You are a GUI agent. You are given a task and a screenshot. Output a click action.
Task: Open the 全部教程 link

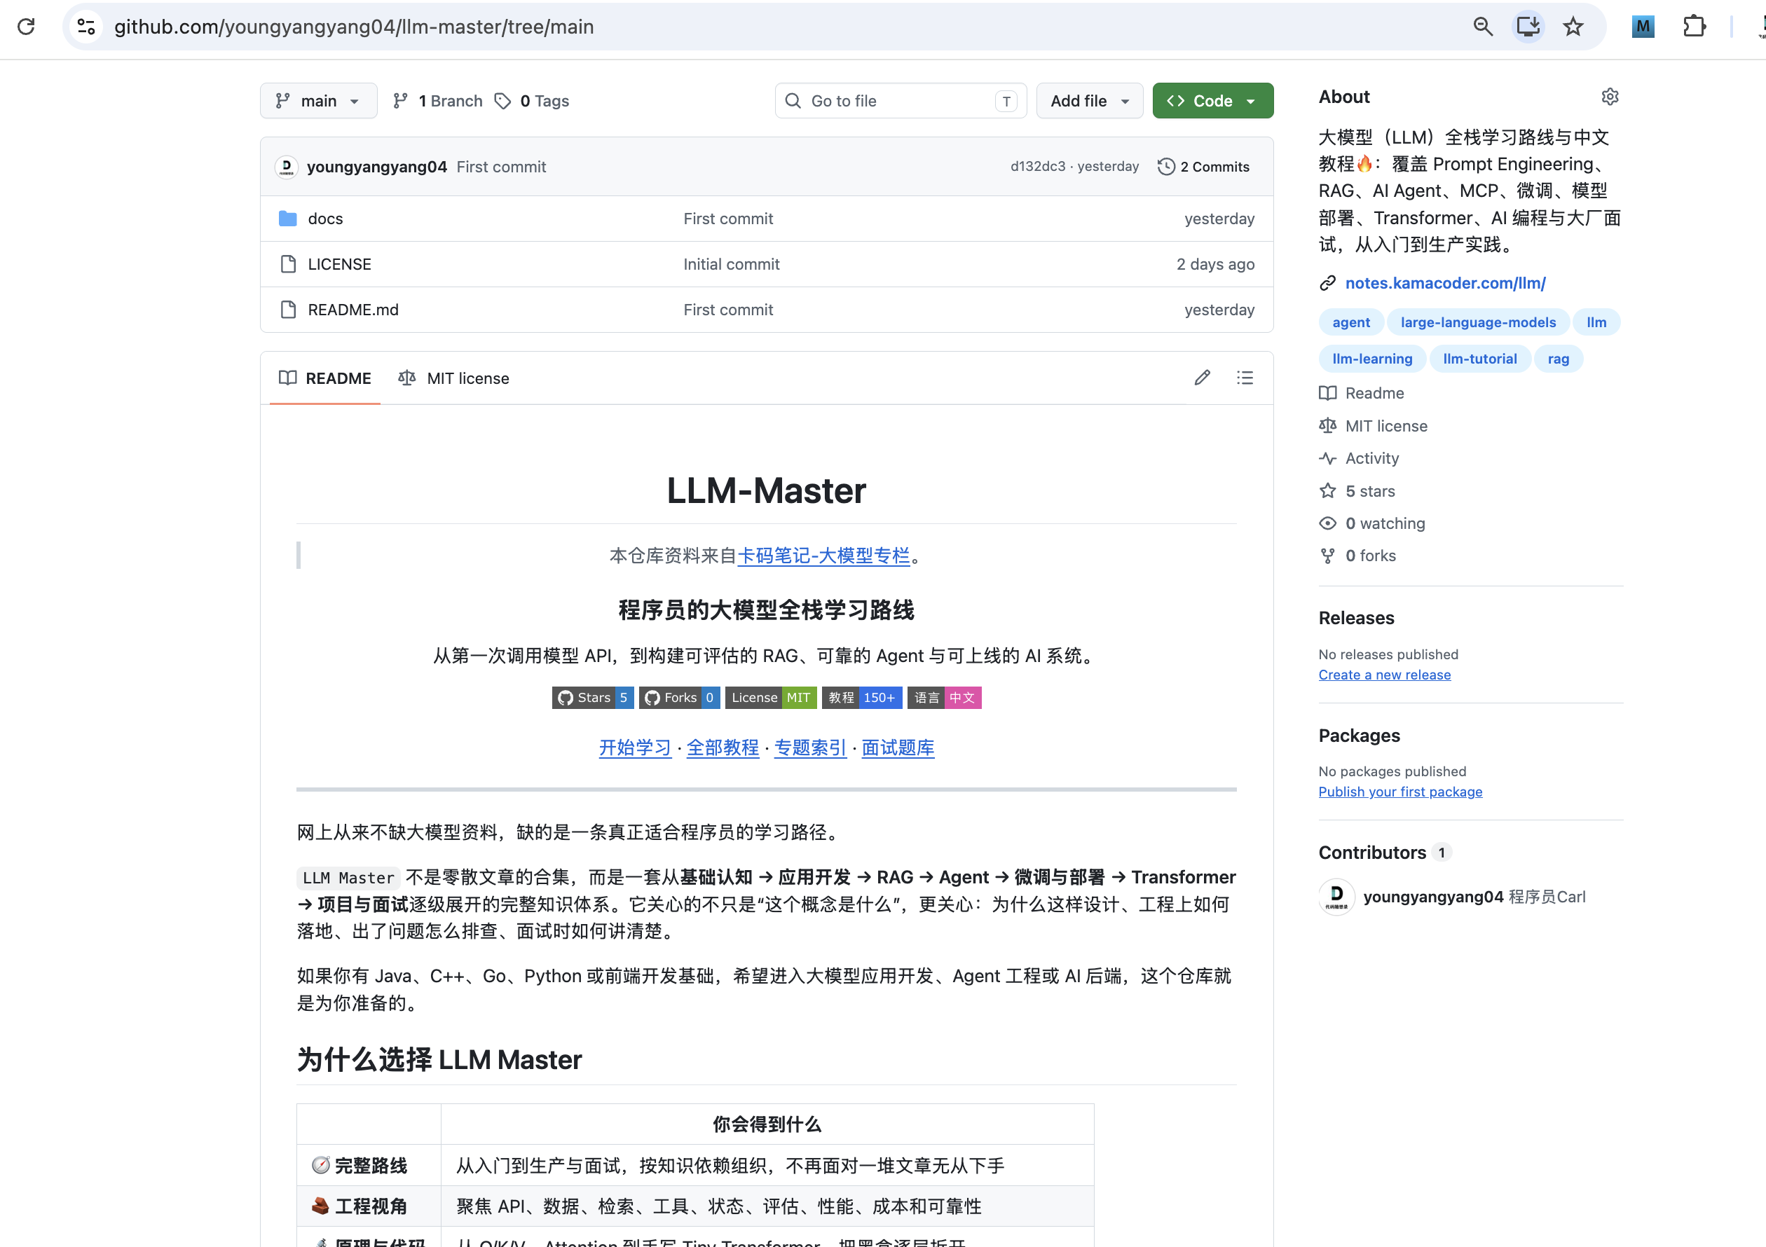[x=723, y=747]
